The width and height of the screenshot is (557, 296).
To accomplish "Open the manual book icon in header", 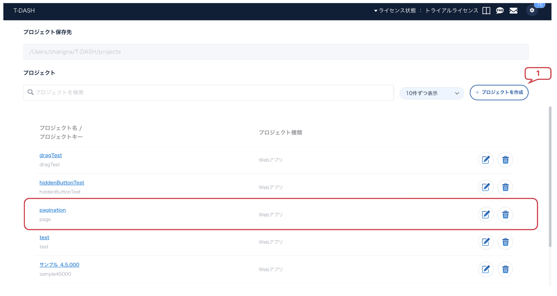I will 486,11.
